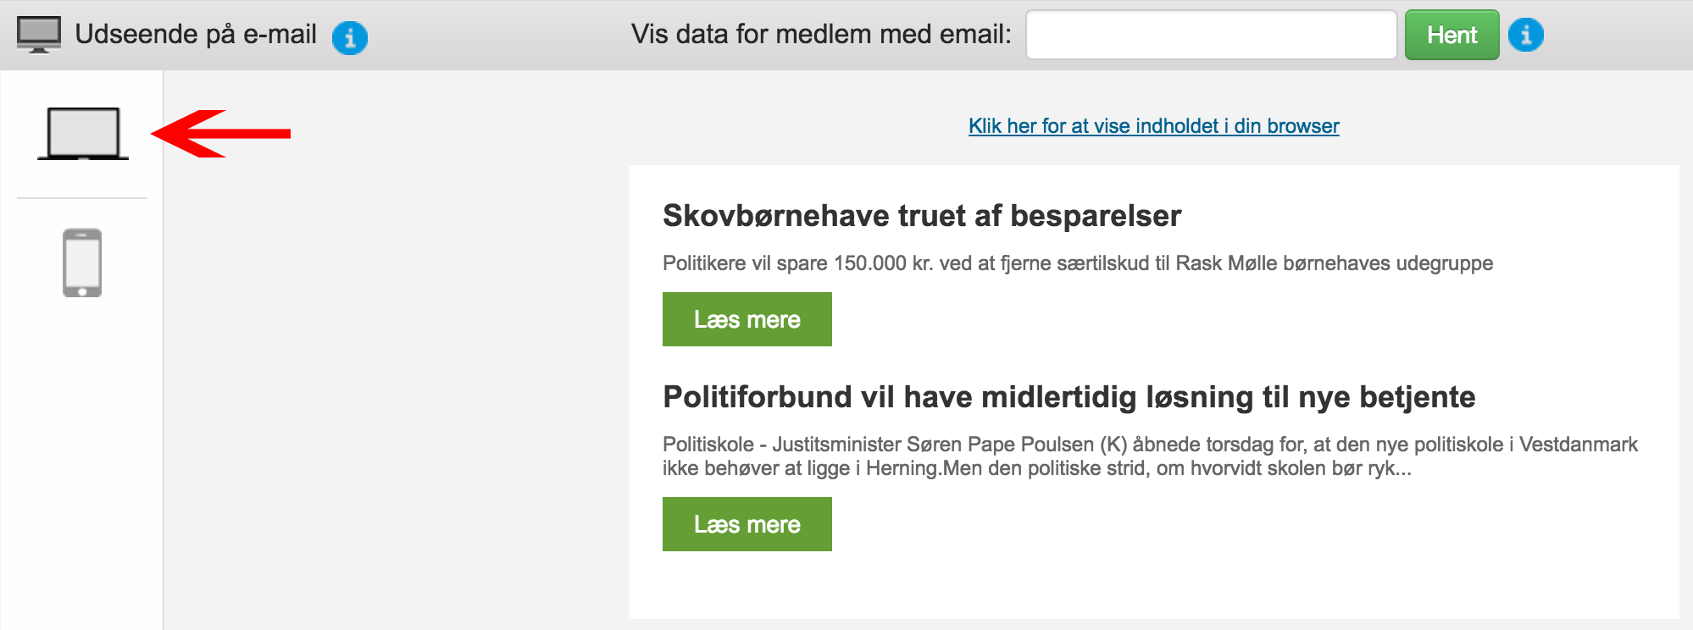Open info tooltip beside Udseende på e-mail
The width and height of the screenshot is (1693, 630).
(x=350, y=37)
